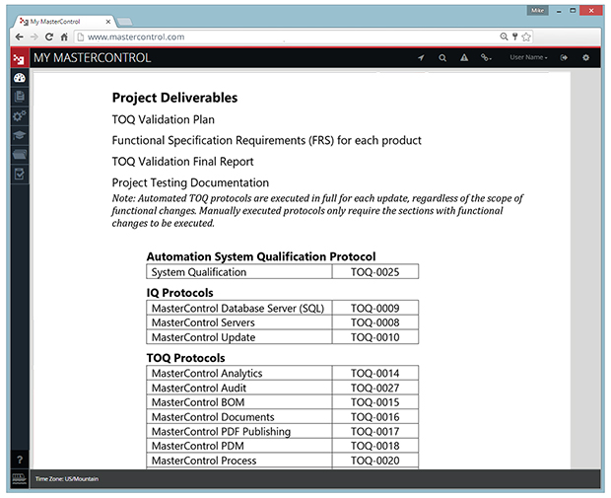The height and width of the screenshot is (498, 611).
Task: Open the documents icon in sidebar
Action: 20,97
